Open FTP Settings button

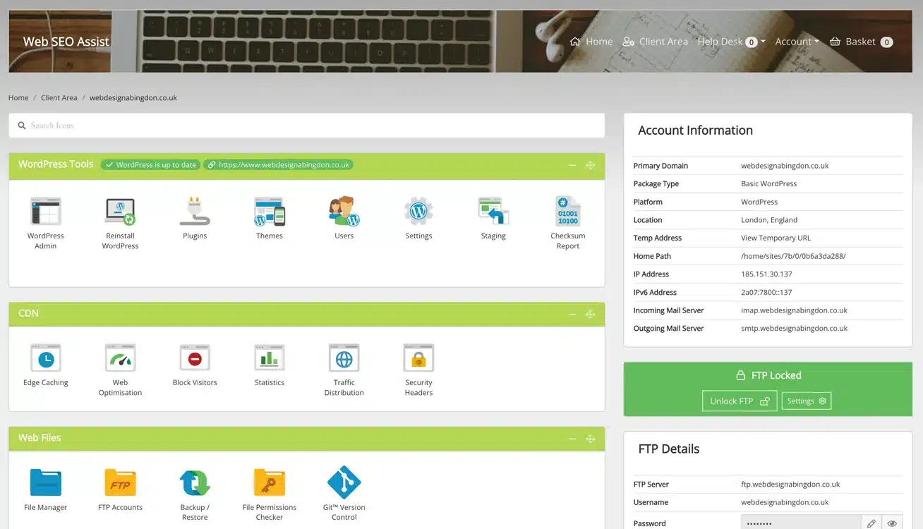point(807,401)
